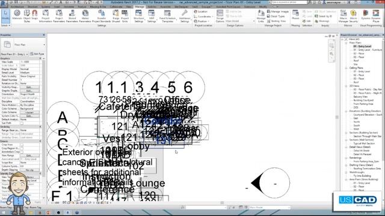Click Manage Images
Viewport: 385px width, 216px height.
(x=278, y=11)
